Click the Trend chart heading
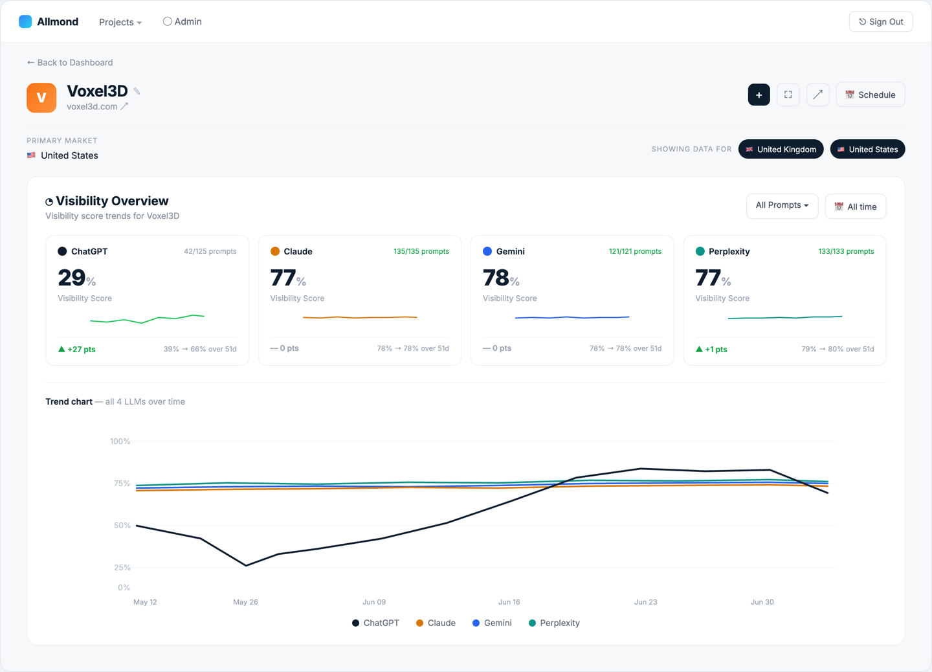 tap(69, 401)
